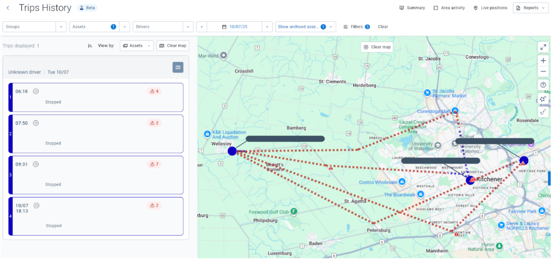Open the Drivers dropdown
The image size is (553, 260).
point(188,27)
